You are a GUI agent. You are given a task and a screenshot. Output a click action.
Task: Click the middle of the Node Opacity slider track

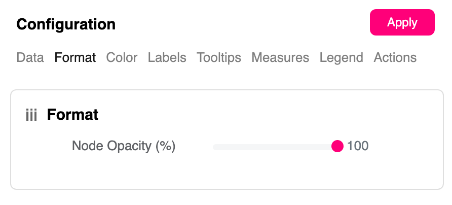(275, 147)
